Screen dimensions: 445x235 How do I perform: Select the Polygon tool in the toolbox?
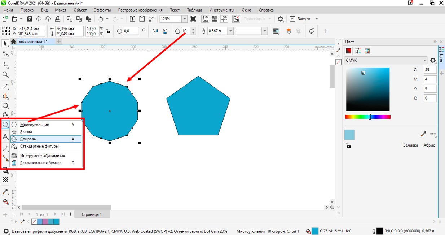pyautogui.click(x=5, y=124)
